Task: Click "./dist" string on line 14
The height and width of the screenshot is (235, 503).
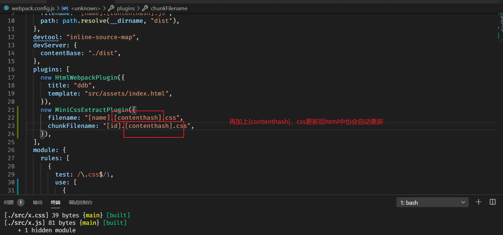Action: [x=103, y=53]
